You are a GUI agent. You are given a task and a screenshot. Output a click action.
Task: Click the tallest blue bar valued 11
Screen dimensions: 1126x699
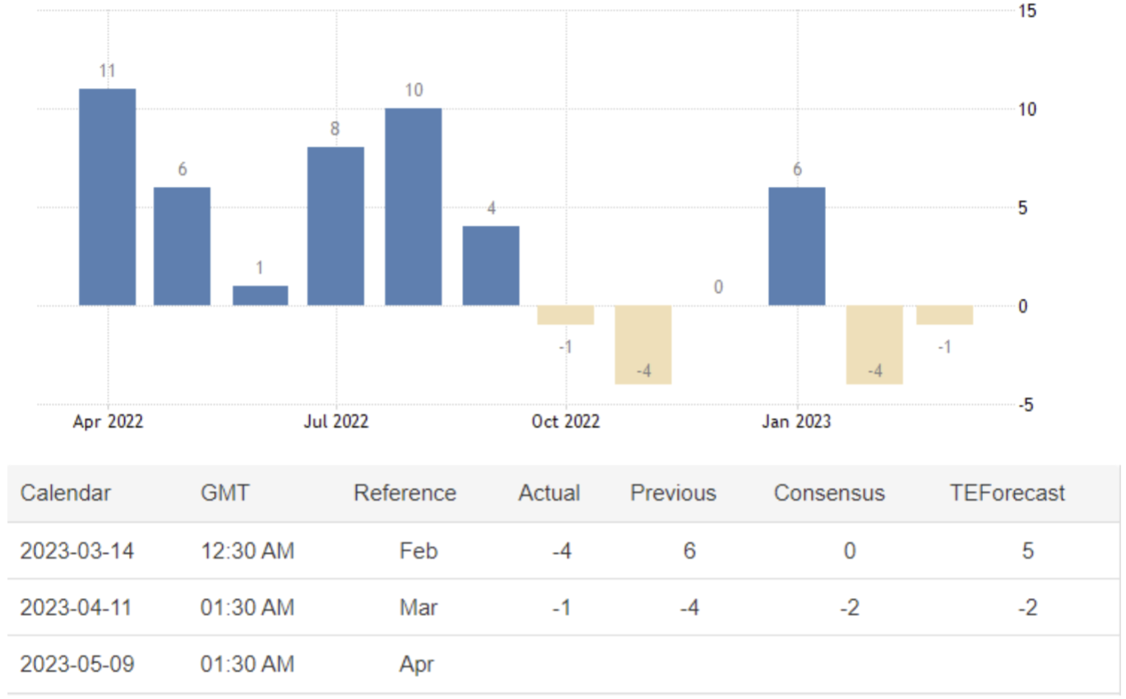coord(107,197)
